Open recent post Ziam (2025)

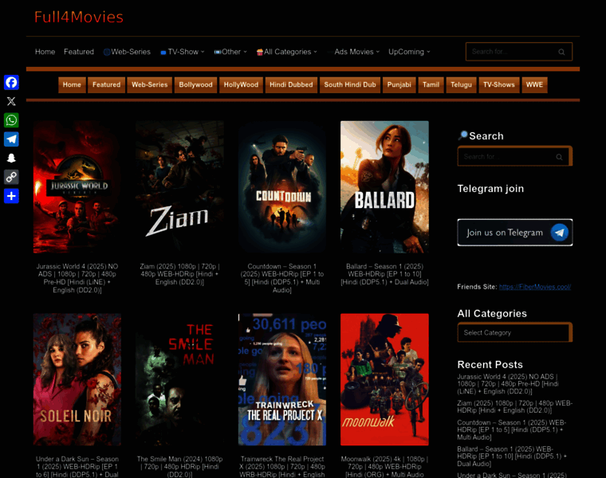(515, 406)
